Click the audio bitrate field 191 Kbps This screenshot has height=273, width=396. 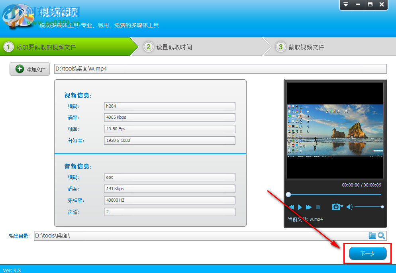point(169,189)
